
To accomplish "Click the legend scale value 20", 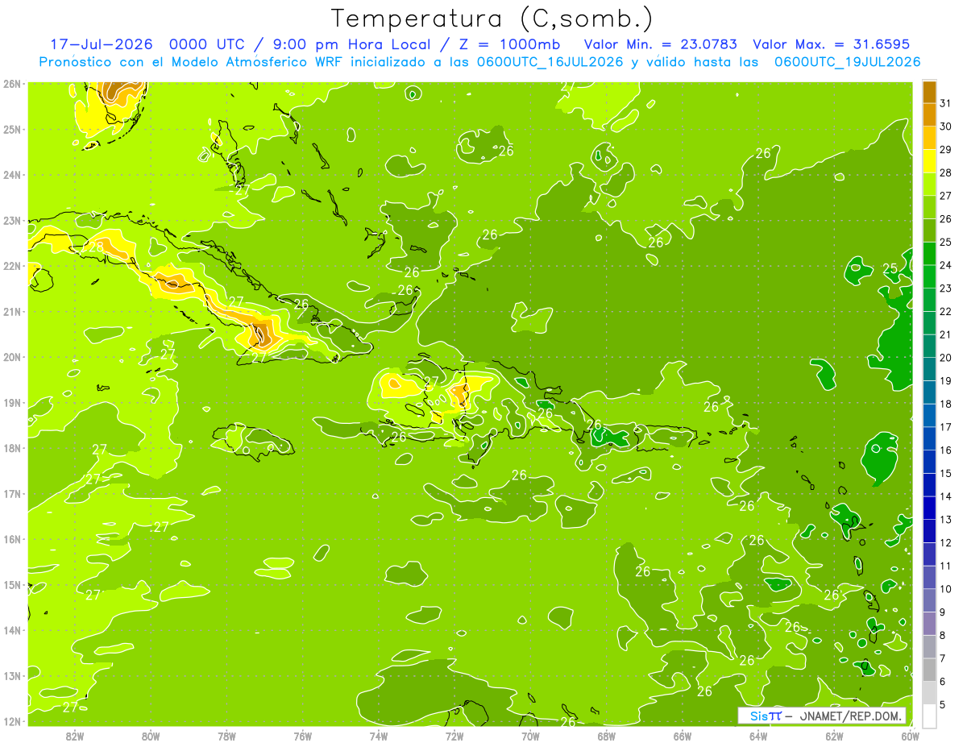I will coord(945,358).
